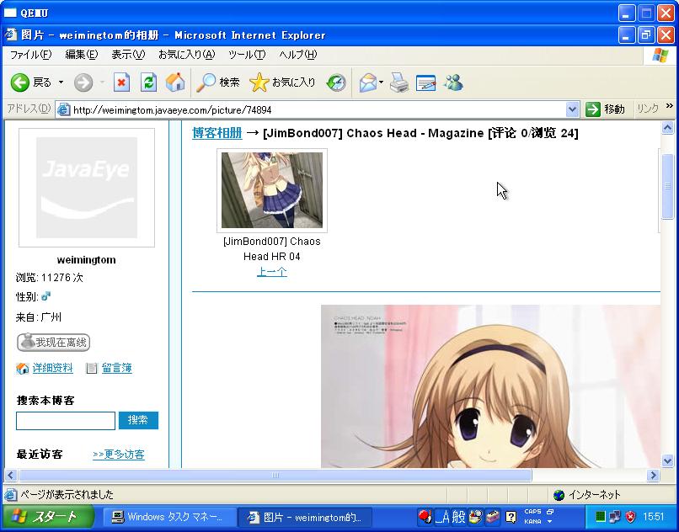The width and height of the screenshot is (679, 532).
Task: Open the Back history dropdown arrow
Action: point(61,82)
